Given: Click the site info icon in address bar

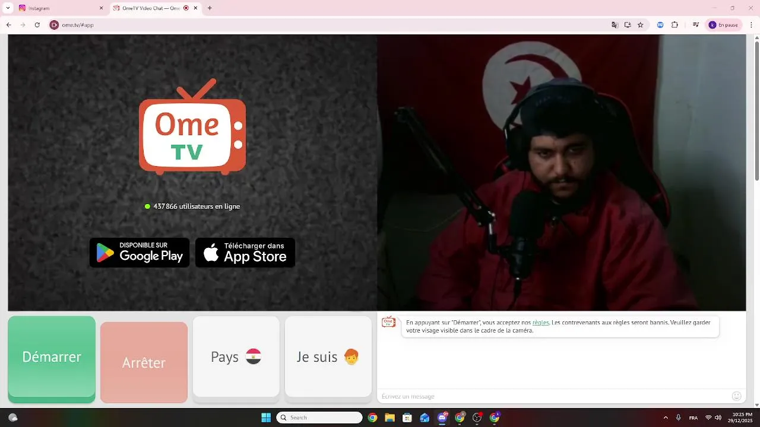Looking at the screenshot, I should 54,25.
